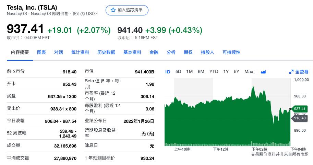Go to the 历史数据 tab
Image resolution: width=313 pixels, height=165 pixels.
click(106, 52)
